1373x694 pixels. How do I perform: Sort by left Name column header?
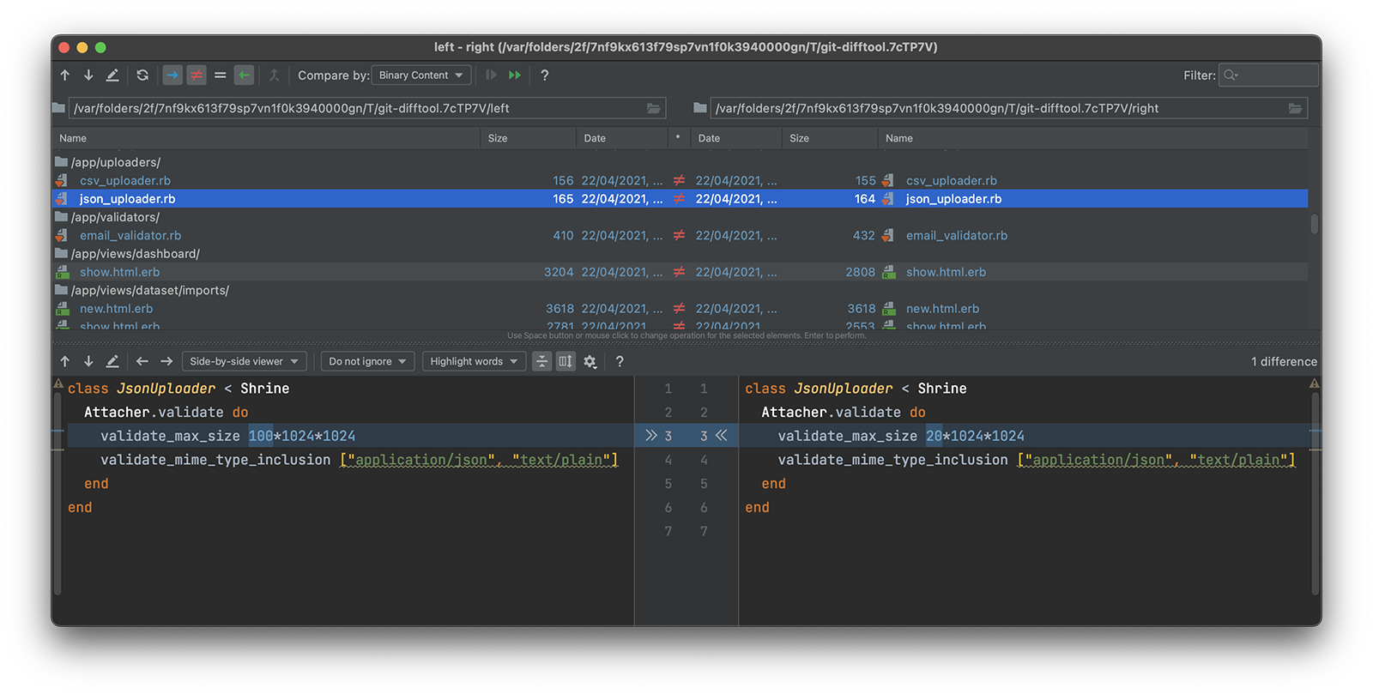pos(266,138)
